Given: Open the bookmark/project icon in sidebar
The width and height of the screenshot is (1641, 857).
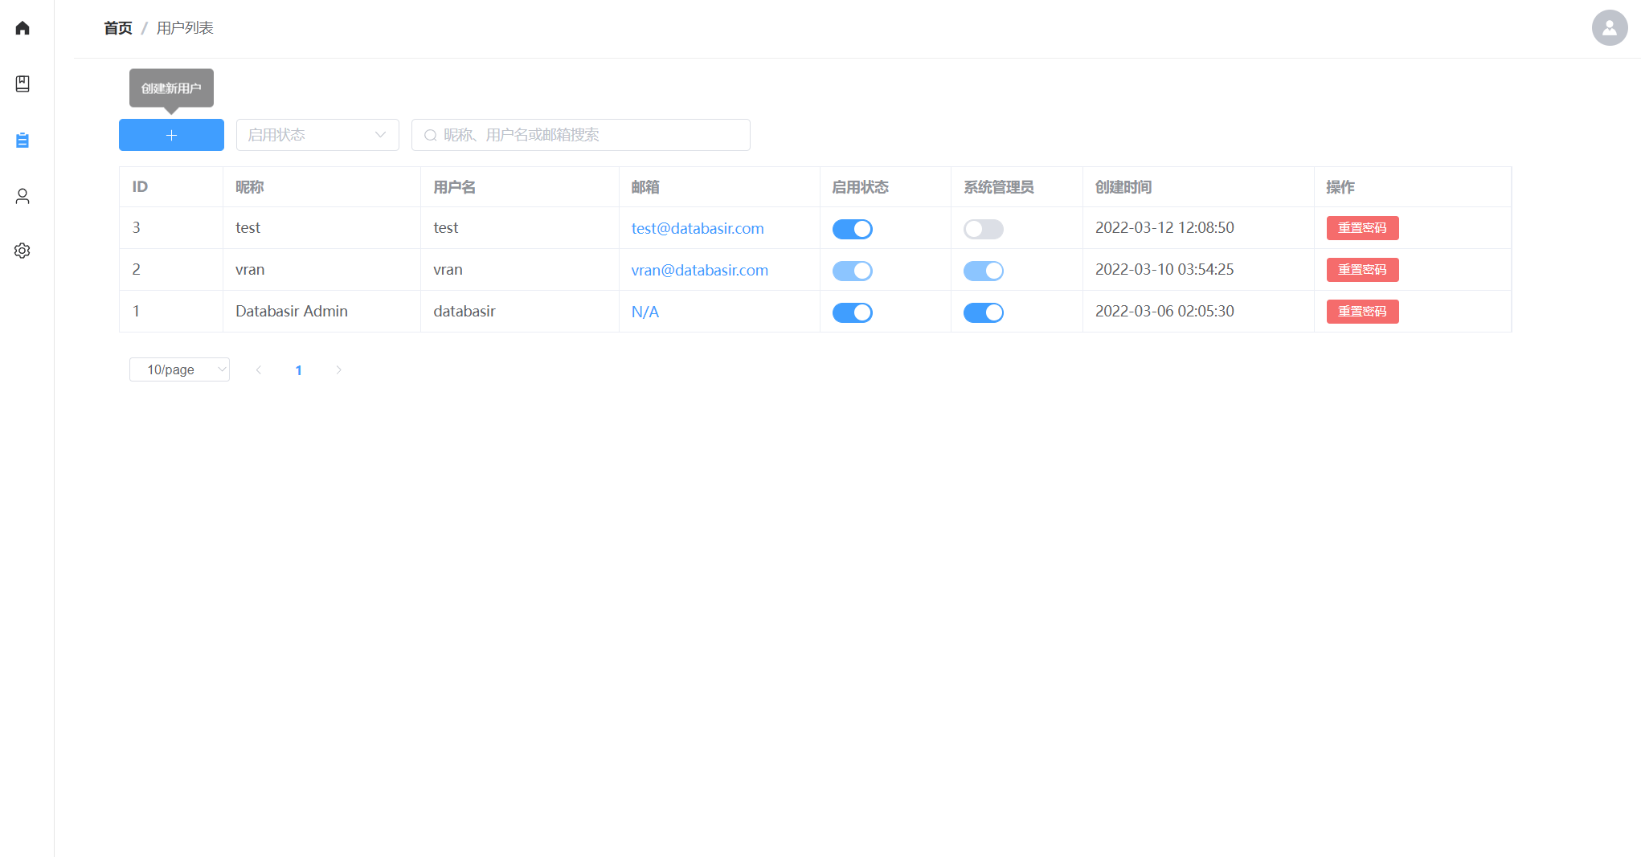Looking at the screenshot, I should pos(23,84).
